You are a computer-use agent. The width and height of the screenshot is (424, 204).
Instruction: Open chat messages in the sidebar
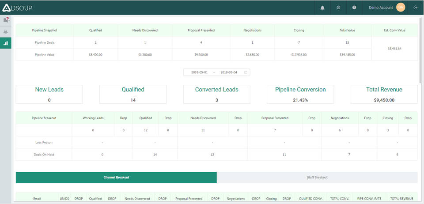tap(6, 20)
